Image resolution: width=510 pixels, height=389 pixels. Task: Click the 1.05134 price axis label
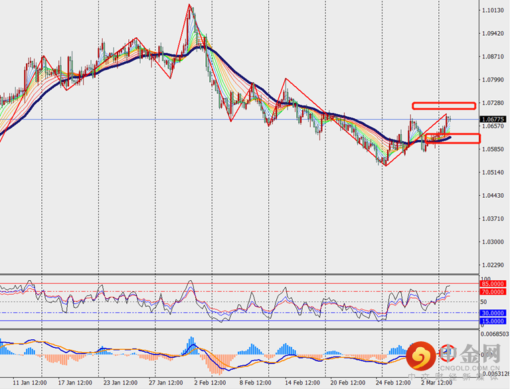coord(493,173)
